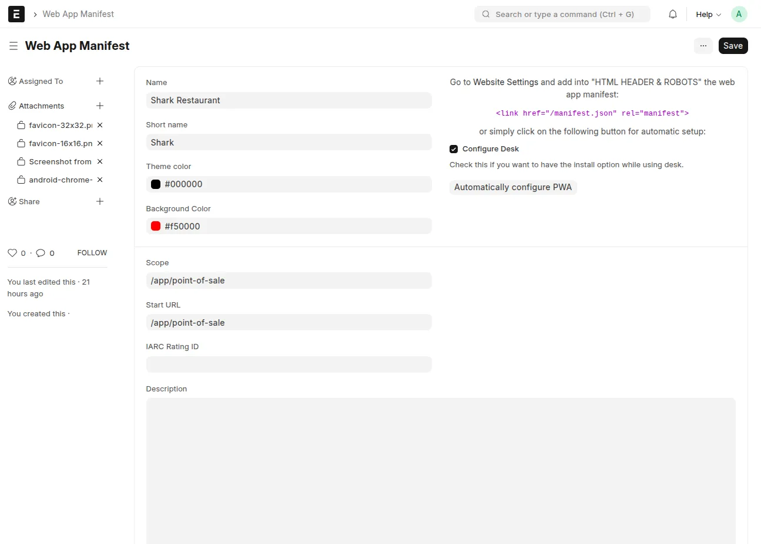Screen dimensions: 761x544
Task: Open the Help dropdown menu
Action: click(708, 14)
